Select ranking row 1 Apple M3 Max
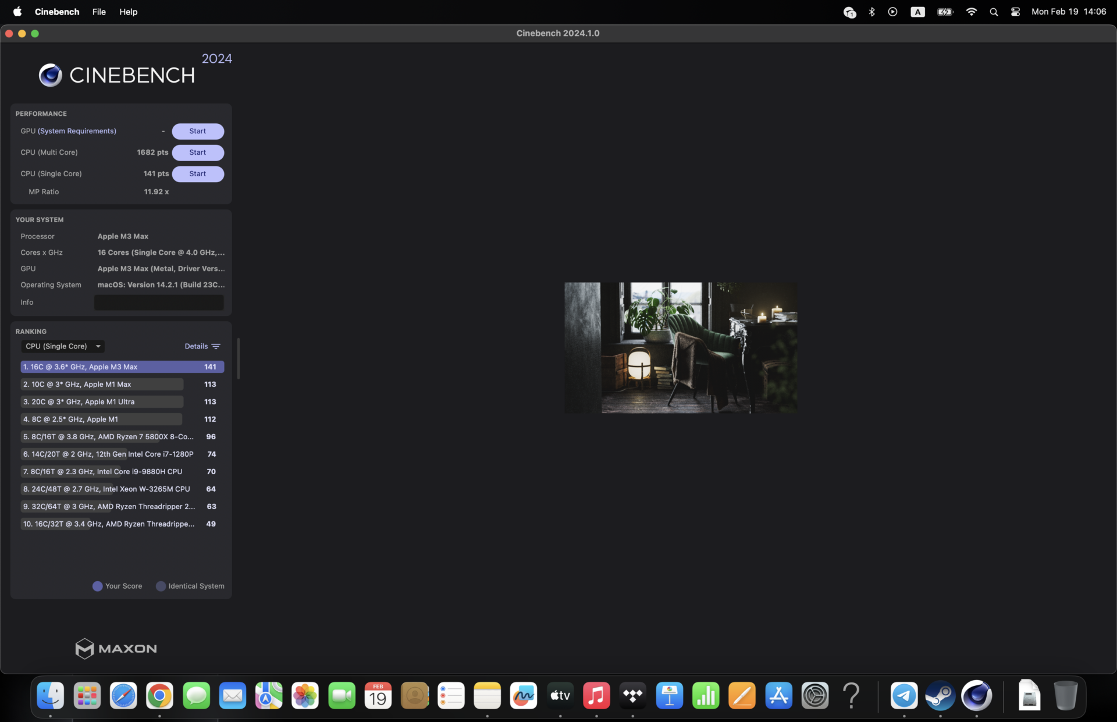Screen dimensions: 1117x722 pyautogui.click(x=122, y=367)
